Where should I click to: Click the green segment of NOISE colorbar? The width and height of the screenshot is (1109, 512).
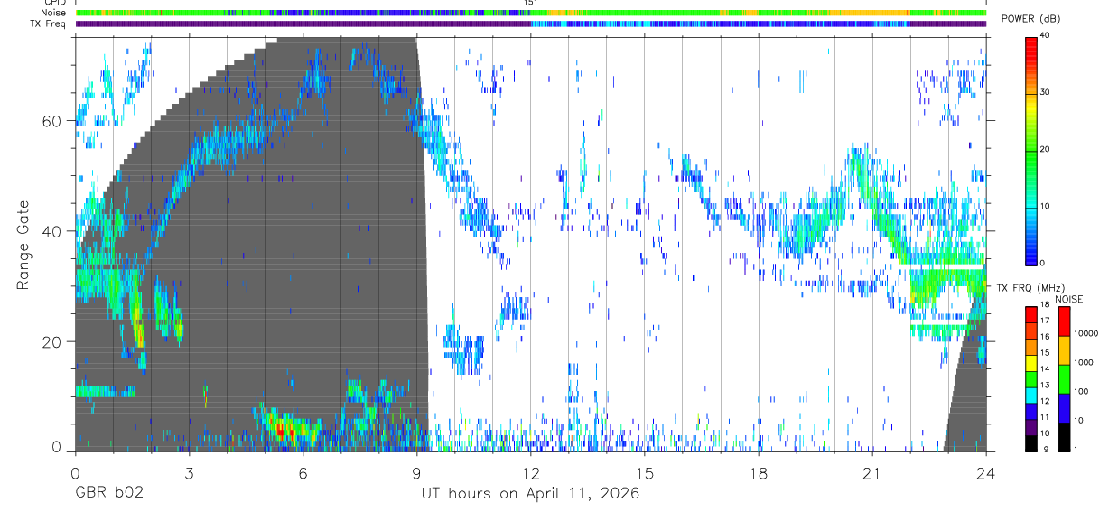[1064, 379]
